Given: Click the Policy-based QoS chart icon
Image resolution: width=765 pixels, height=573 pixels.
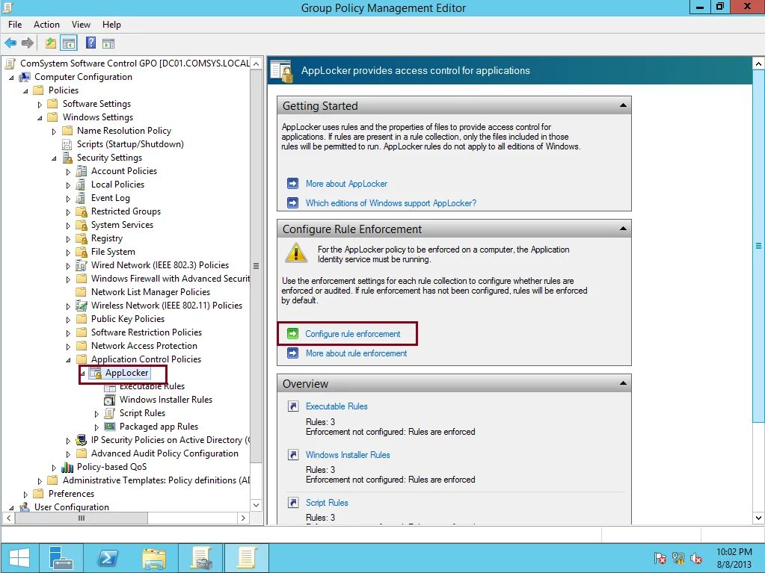Looking at the screenshot, I should coord(67,467).
